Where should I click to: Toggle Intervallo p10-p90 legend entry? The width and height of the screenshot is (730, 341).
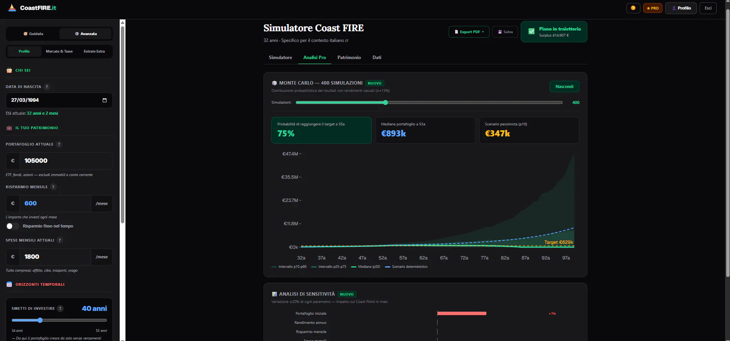tap(289, 267)
